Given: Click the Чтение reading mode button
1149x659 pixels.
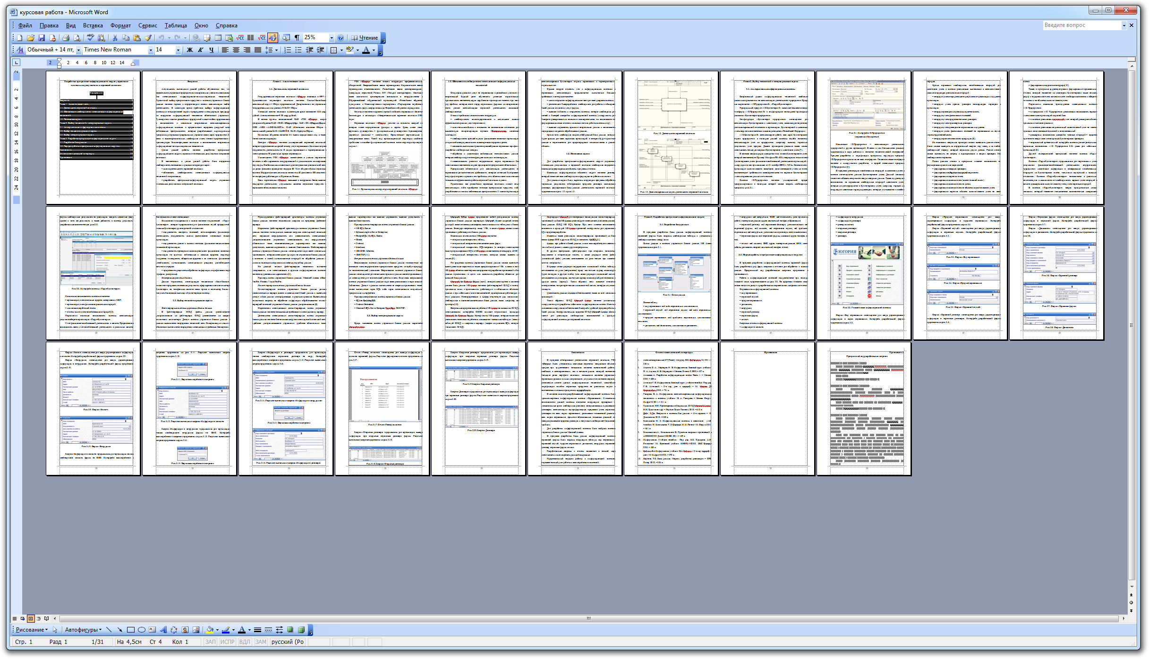Looking at the screenshot, I should 365,38.
